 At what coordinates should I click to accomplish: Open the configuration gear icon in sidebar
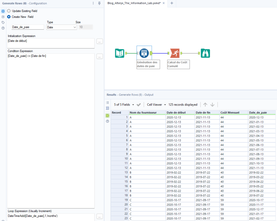(x=3, y=11)
